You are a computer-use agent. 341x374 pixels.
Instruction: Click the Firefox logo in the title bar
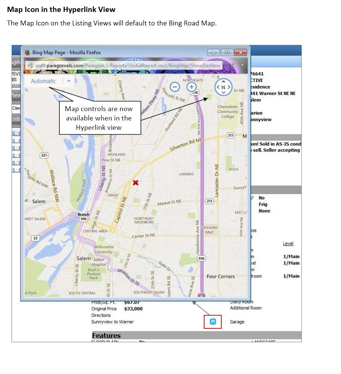click(x=27, y=52)
